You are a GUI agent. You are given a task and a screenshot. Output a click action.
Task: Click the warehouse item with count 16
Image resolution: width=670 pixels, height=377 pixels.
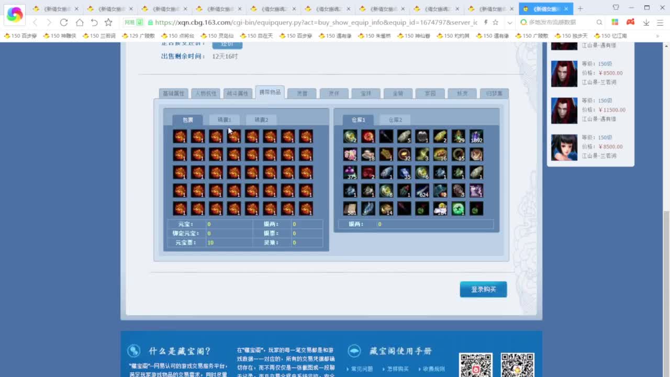pyautogui.click(x=440, y=154)
